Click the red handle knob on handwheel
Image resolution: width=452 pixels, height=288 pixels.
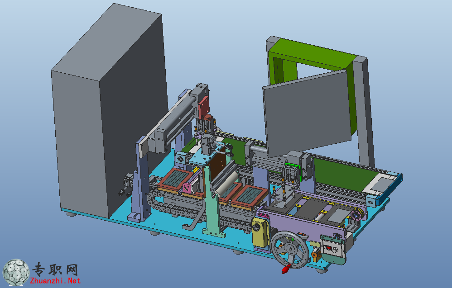[287, 269]
